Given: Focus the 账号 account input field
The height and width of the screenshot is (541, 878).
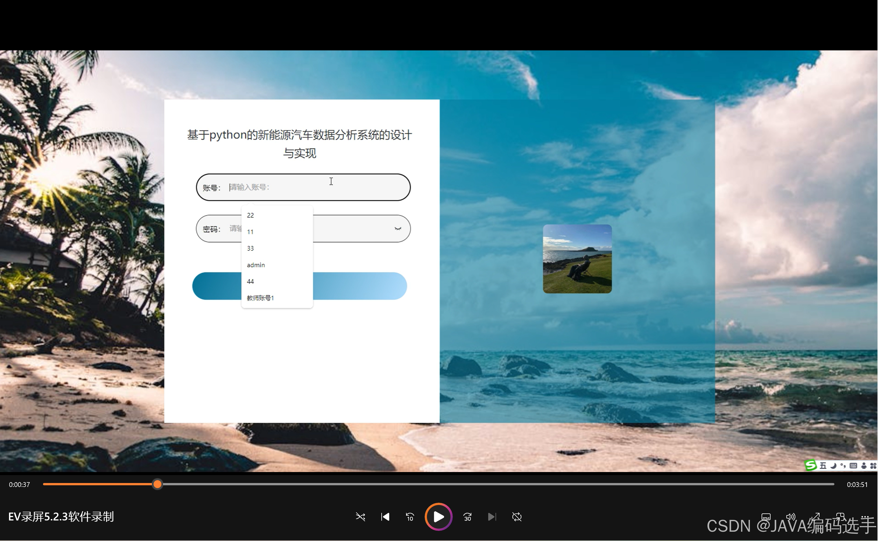Looking at the screenshot, I should tap(303, 187).
